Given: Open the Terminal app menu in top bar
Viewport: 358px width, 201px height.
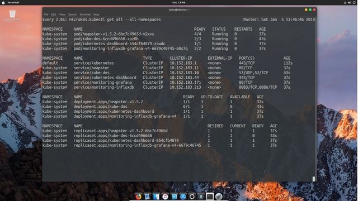Looking at the screenshot, I should click(13, 2).
